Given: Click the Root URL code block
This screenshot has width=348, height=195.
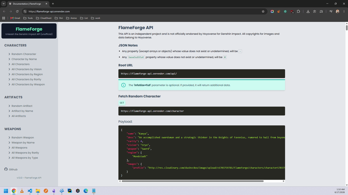Looking at the screenshot, I should click(202, 74).
